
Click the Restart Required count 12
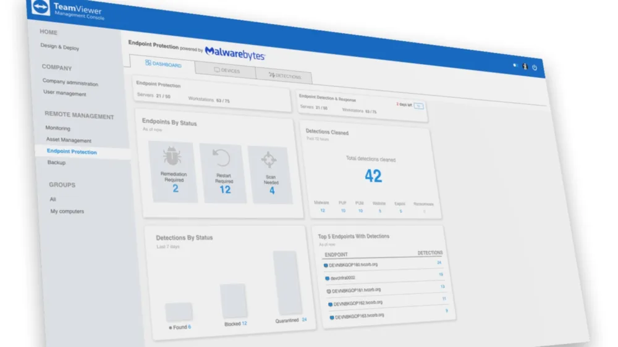point(225,190)
